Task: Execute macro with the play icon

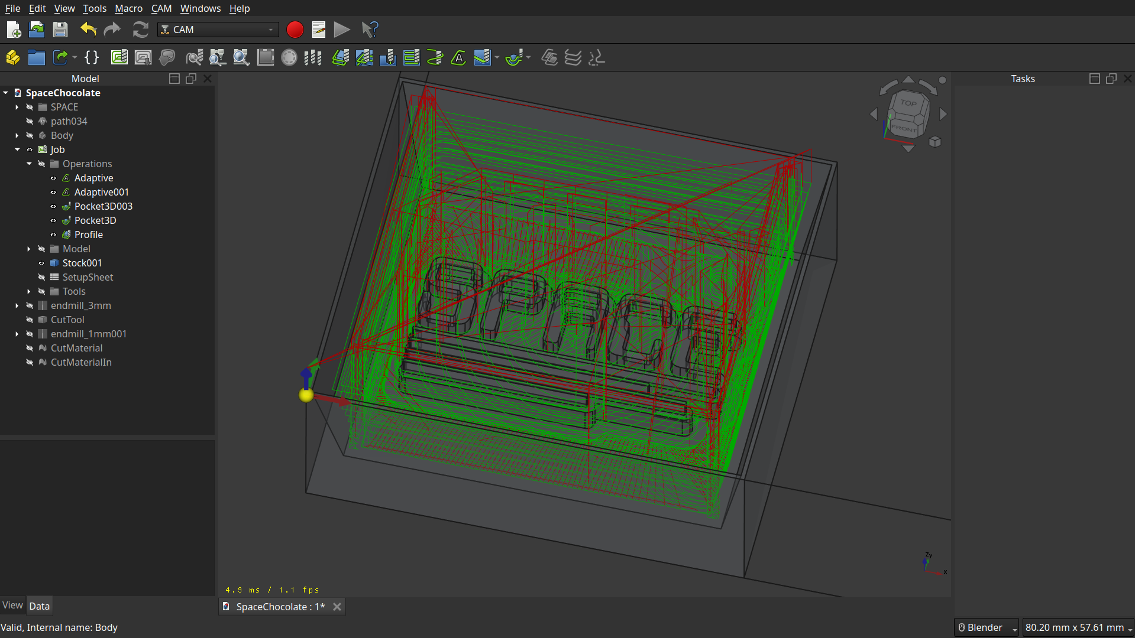Action: point(342,30)
